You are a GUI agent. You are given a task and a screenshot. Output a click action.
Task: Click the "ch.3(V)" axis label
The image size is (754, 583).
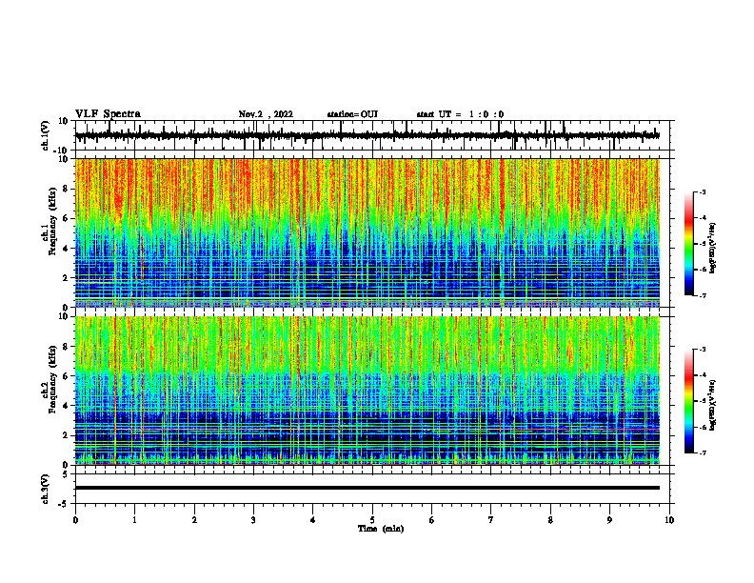click(x=46, y=489)
